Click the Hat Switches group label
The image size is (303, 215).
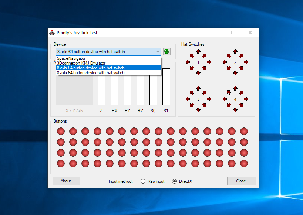click(x=193, y=44)
